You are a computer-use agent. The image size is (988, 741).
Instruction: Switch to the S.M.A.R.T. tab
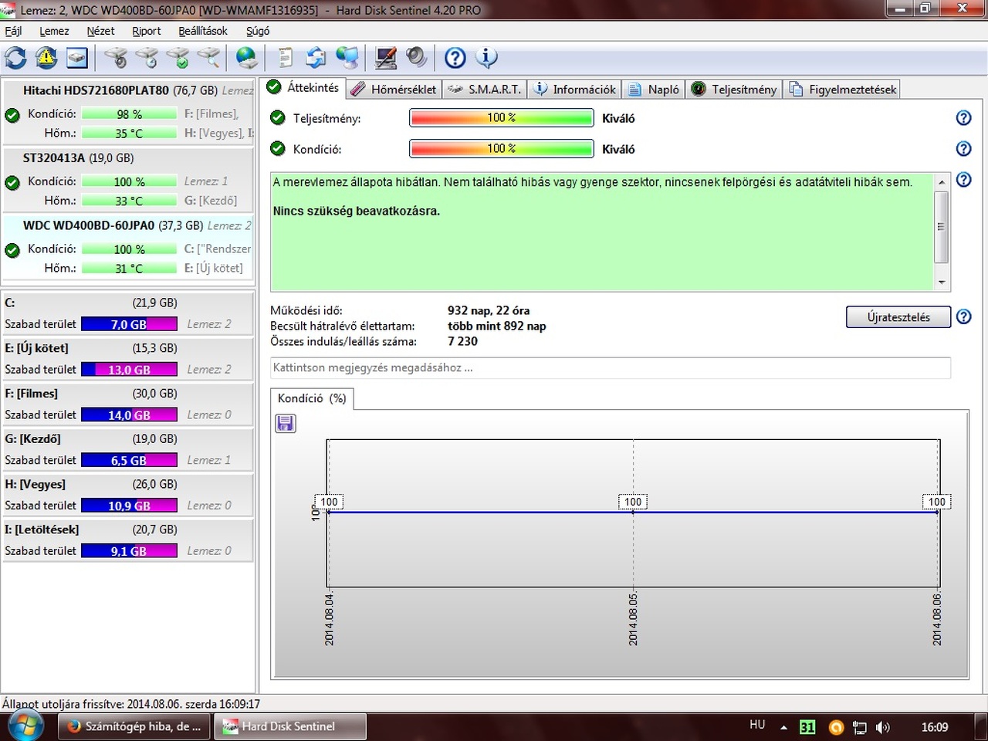485,90
